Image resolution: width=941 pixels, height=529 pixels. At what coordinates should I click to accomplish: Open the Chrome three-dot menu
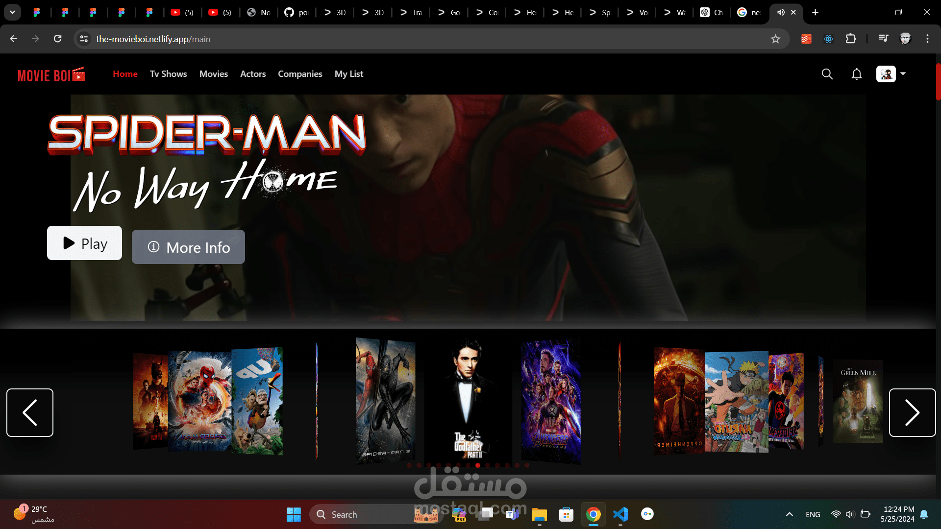pyautogui.click(x=927, y=39)
